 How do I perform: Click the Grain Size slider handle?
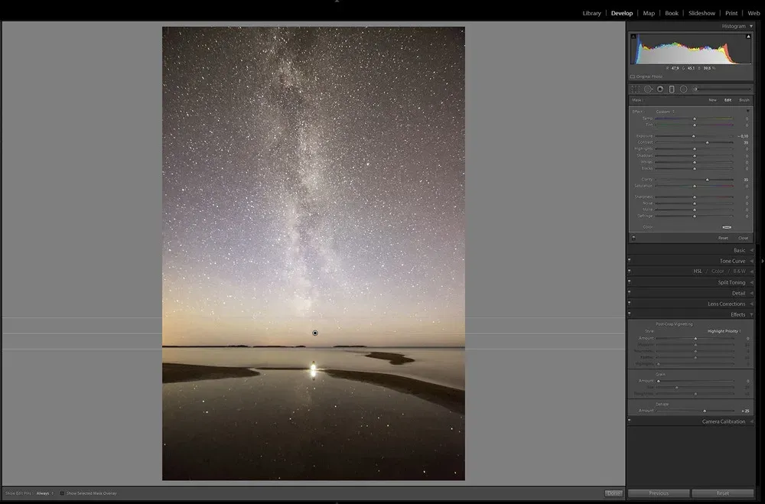[x=677, y=388]
